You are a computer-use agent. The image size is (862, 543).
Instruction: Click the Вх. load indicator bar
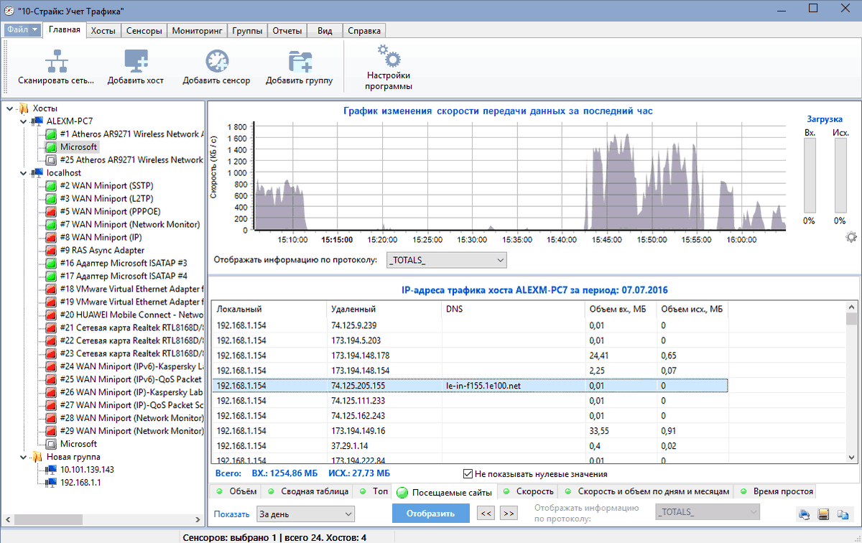(x=810, y=175)
